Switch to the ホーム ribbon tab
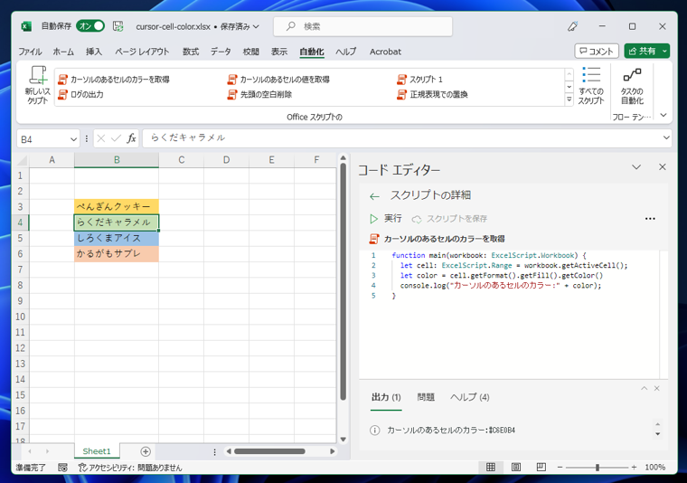This screenshot has width=687, height=483. tap(63, 52)
